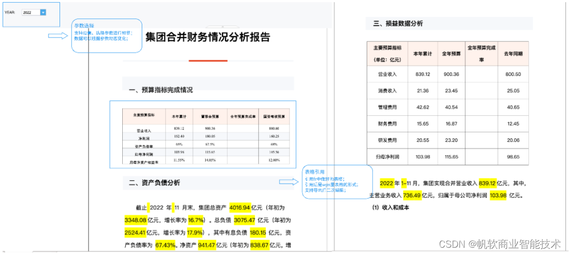Select cell value 12.00%
This screenshot has width=569, height=254.
[274, 159]
